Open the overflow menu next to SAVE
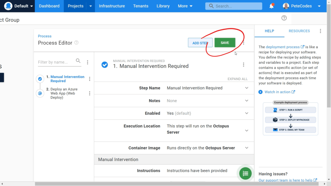The height and width of the screenshot is (186, 331). coord(244,43)
